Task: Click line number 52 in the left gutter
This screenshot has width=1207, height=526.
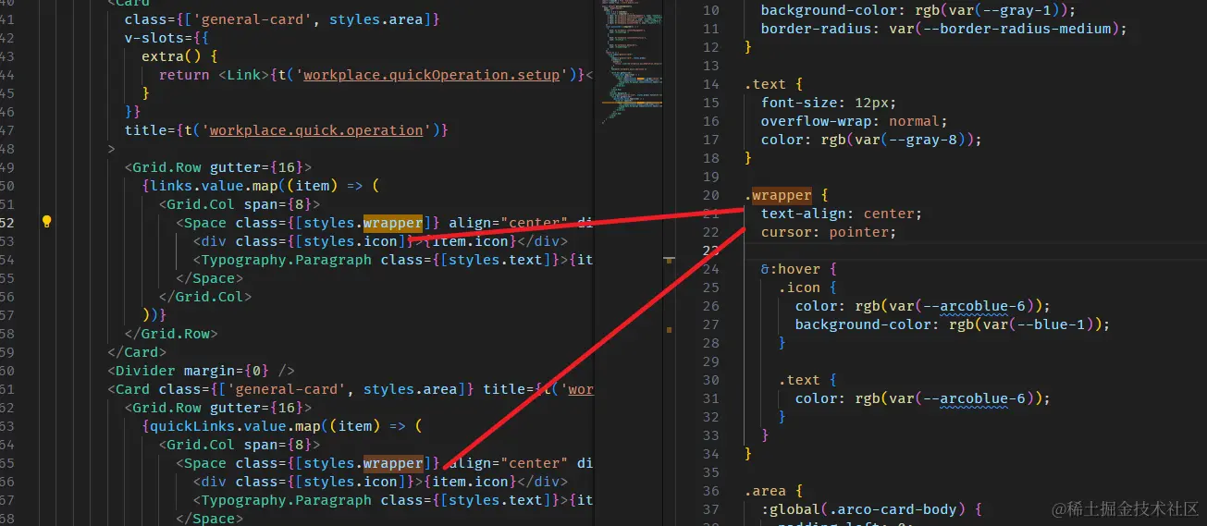Action: (x=5, y=222)
